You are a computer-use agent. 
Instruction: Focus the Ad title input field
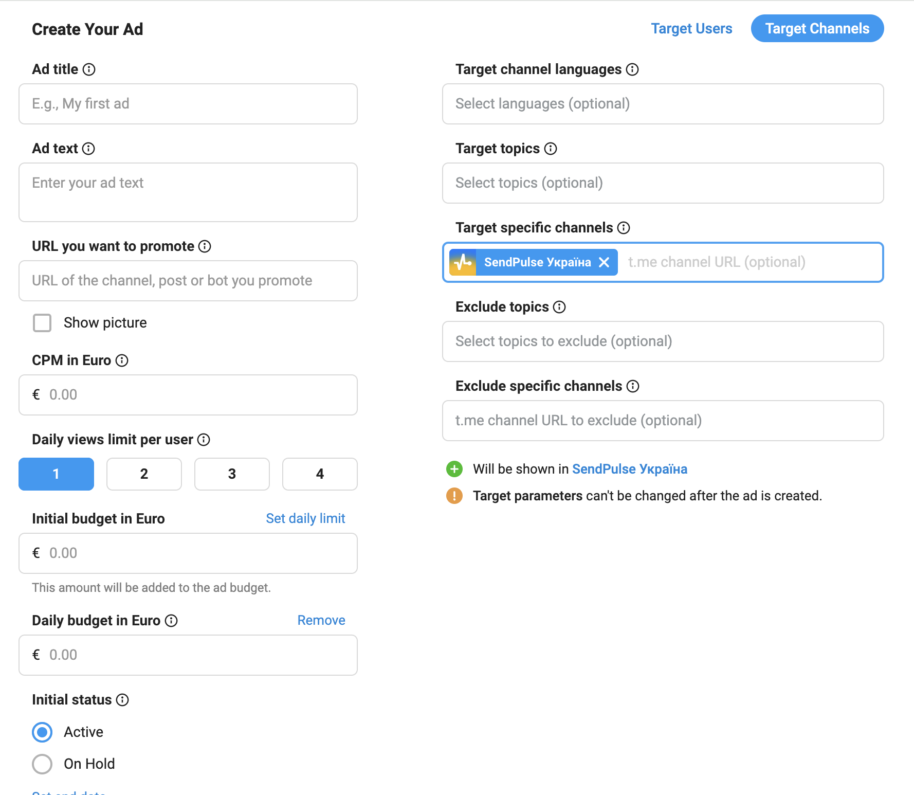188,104
